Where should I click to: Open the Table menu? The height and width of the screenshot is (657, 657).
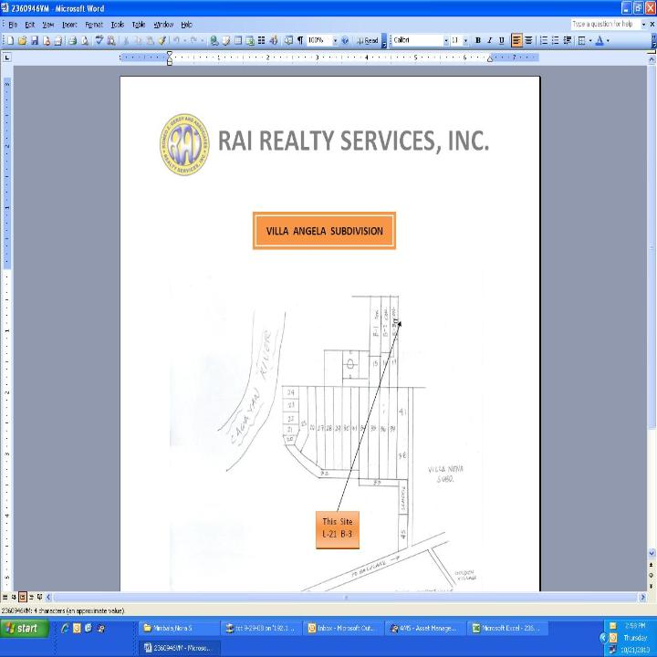pos(139,25)
